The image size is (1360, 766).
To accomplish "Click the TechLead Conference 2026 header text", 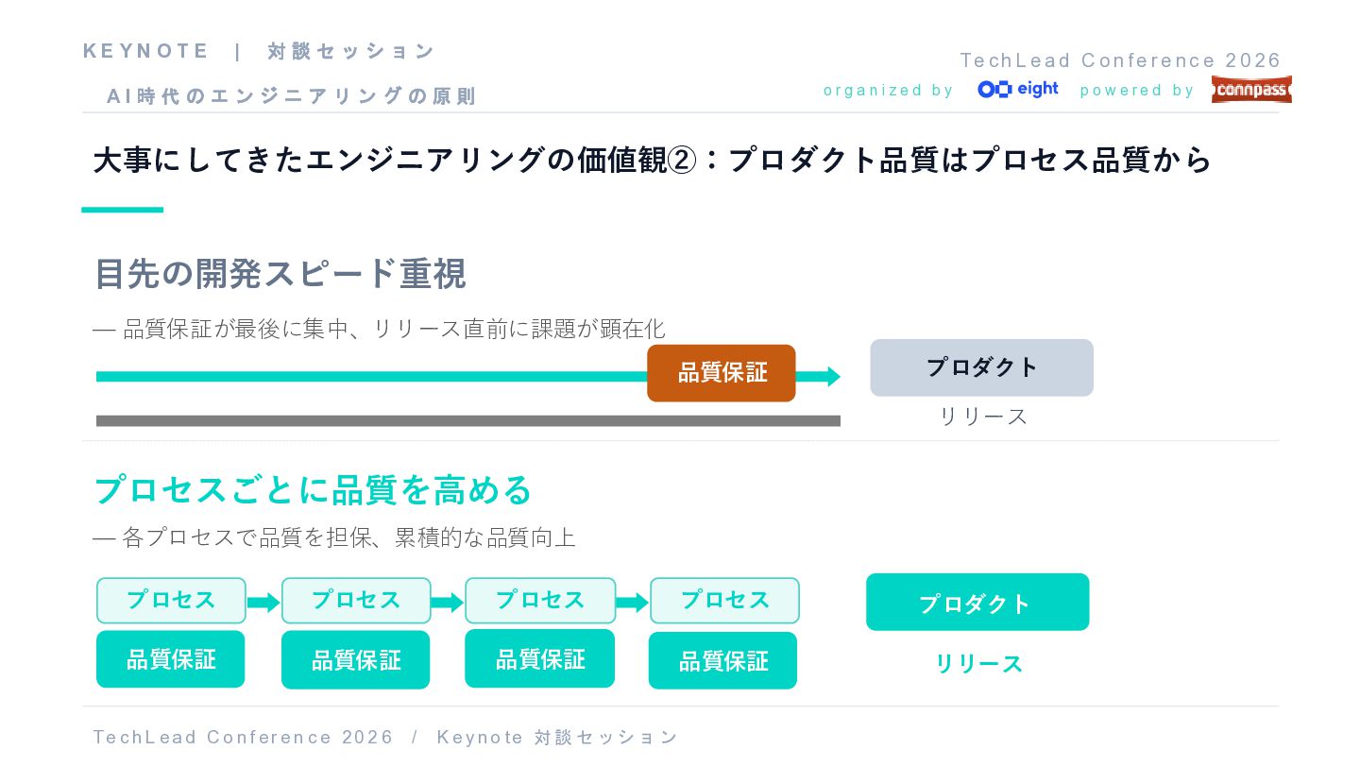I will (x=1120, y=60).
